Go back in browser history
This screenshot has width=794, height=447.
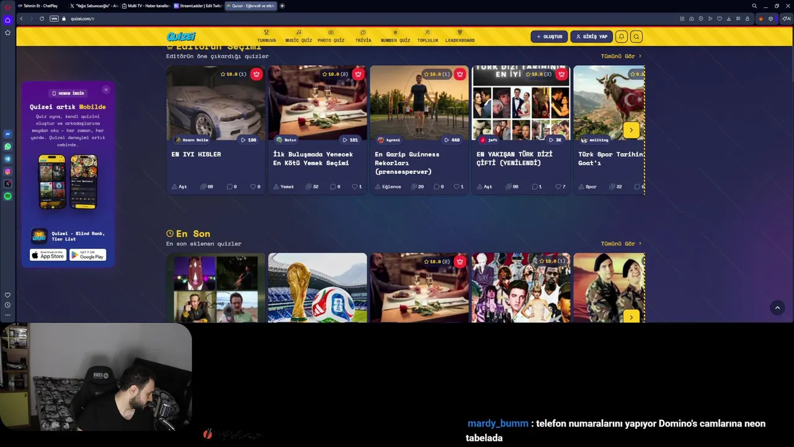(21, 19)
